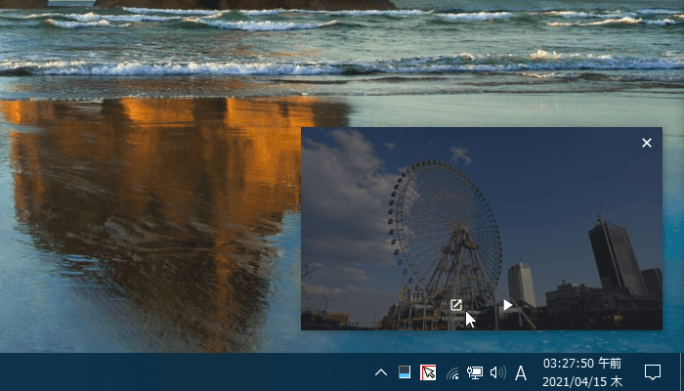Click the Show desktop strip on taskbar

(682, 371)
